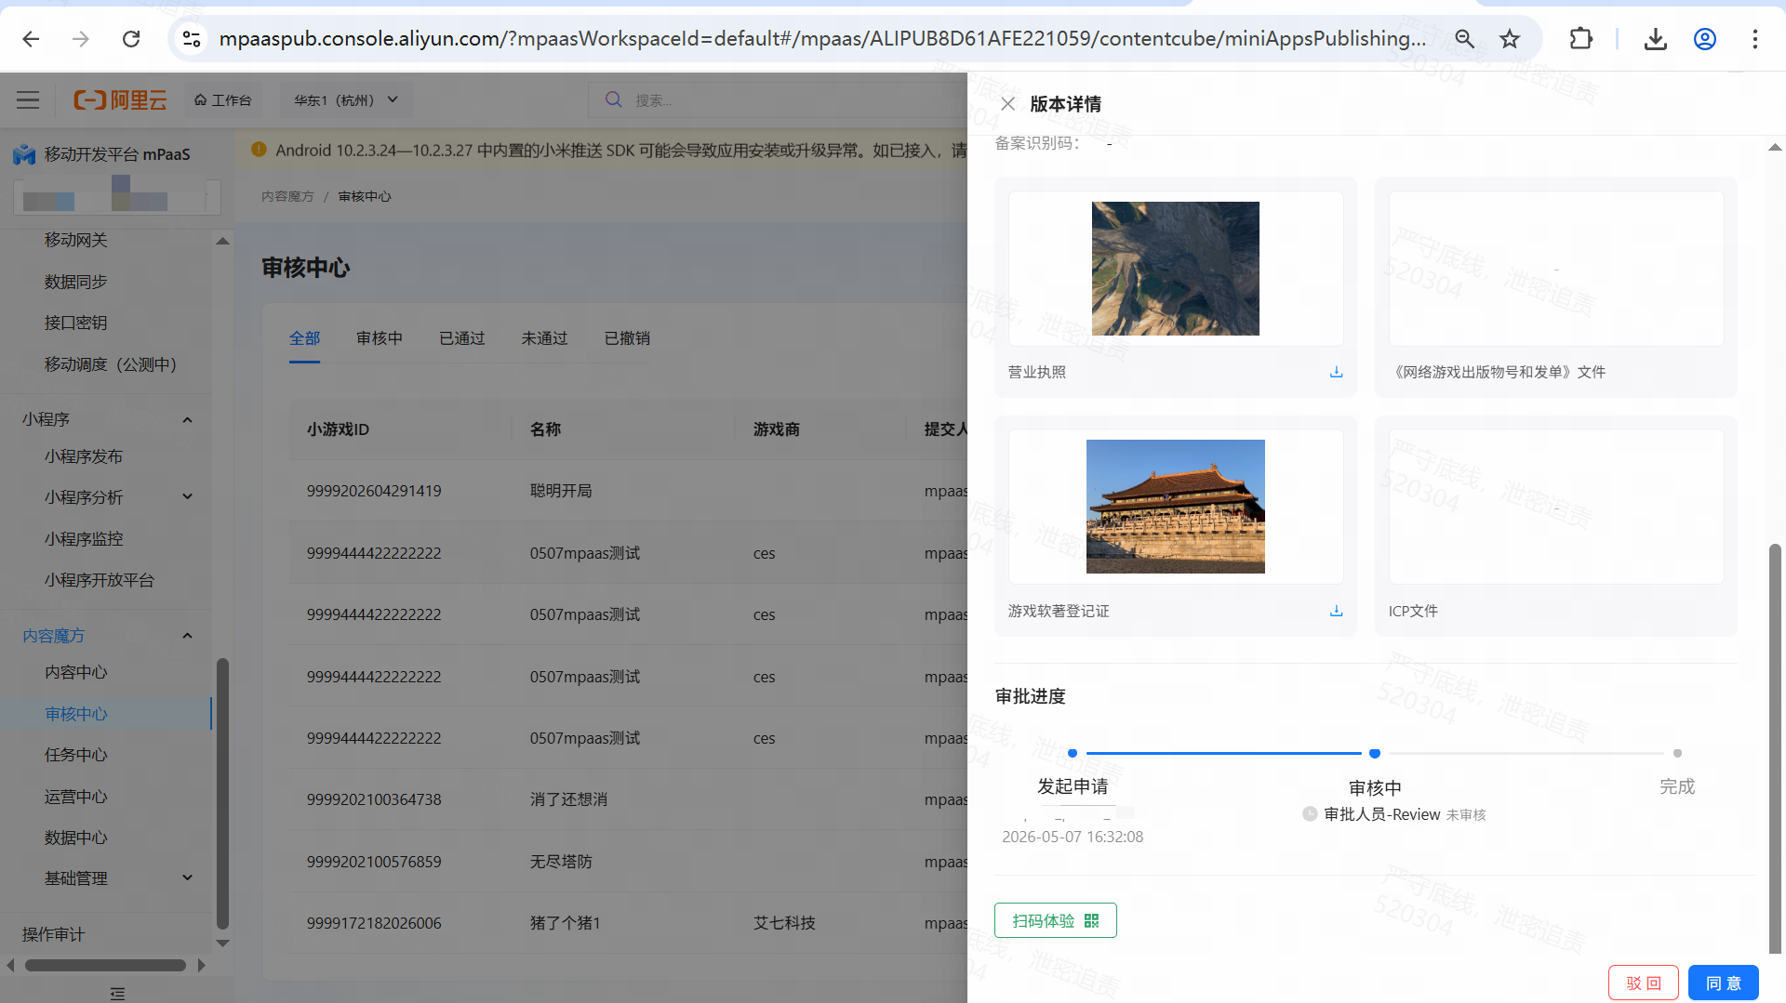Image resolution: width=1786 pixels, height=1003 pixels.
Task: Click the 驳回 reject button
Action: click(1644, 983)
